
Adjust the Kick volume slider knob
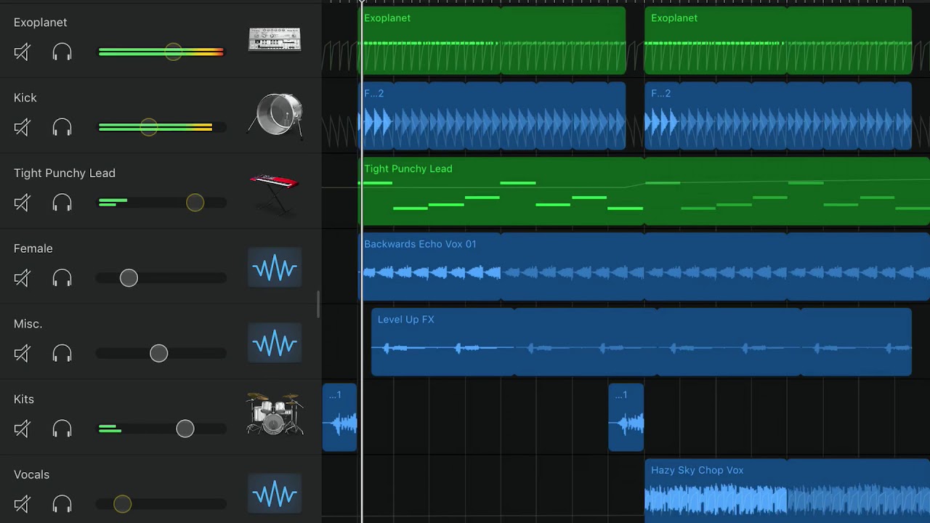click(x=148, y=127)
